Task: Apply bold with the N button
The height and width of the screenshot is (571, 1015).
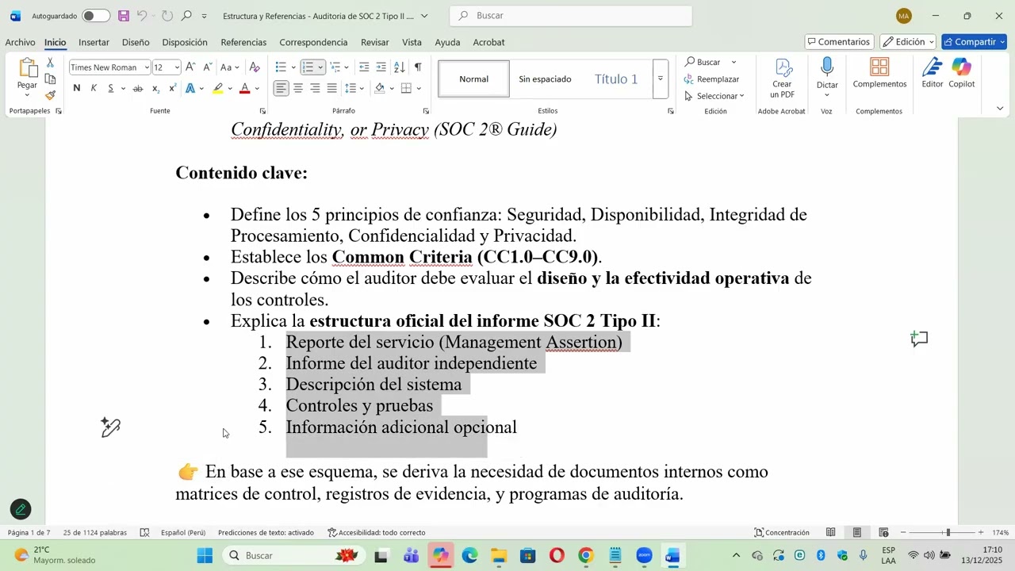Action: [x=77, y=88]
